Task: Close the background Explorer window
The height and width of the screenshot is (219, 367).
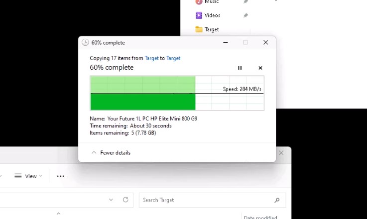Action: click(x=281, y=153)
